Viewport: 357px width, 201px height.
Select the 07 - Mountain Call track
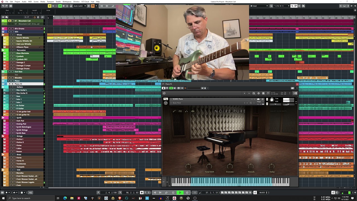[23, 21]
